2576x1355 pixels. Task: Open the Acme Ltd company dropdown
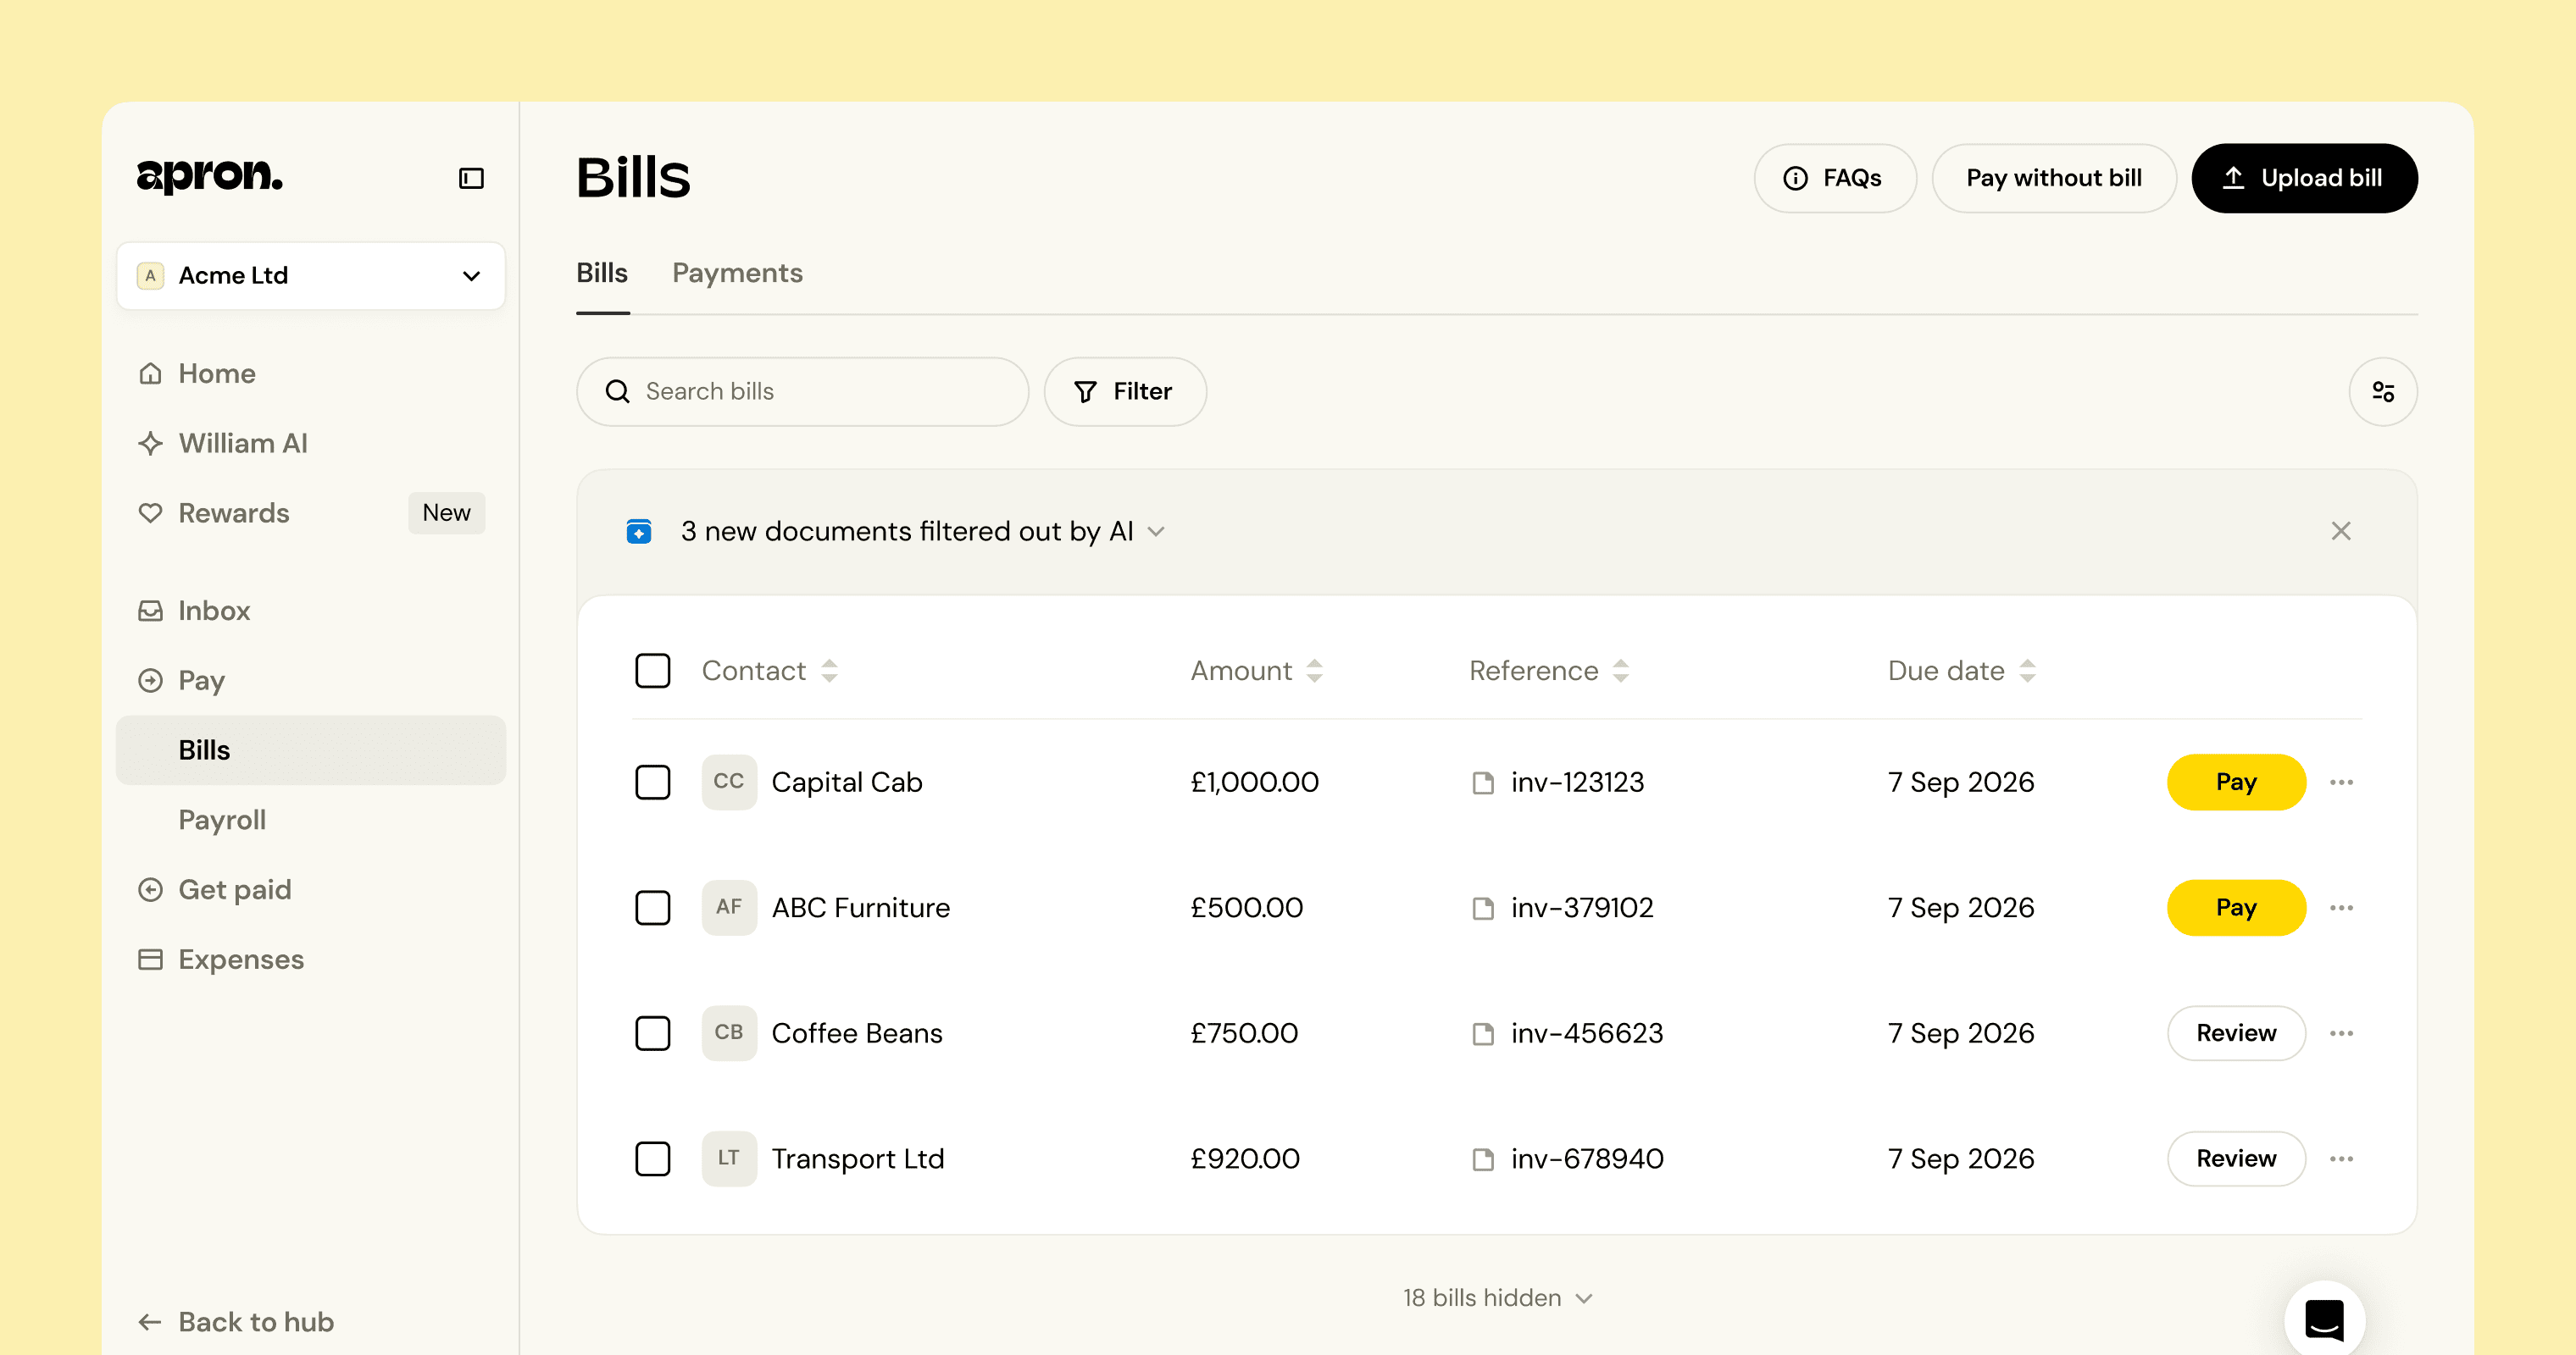311,276
